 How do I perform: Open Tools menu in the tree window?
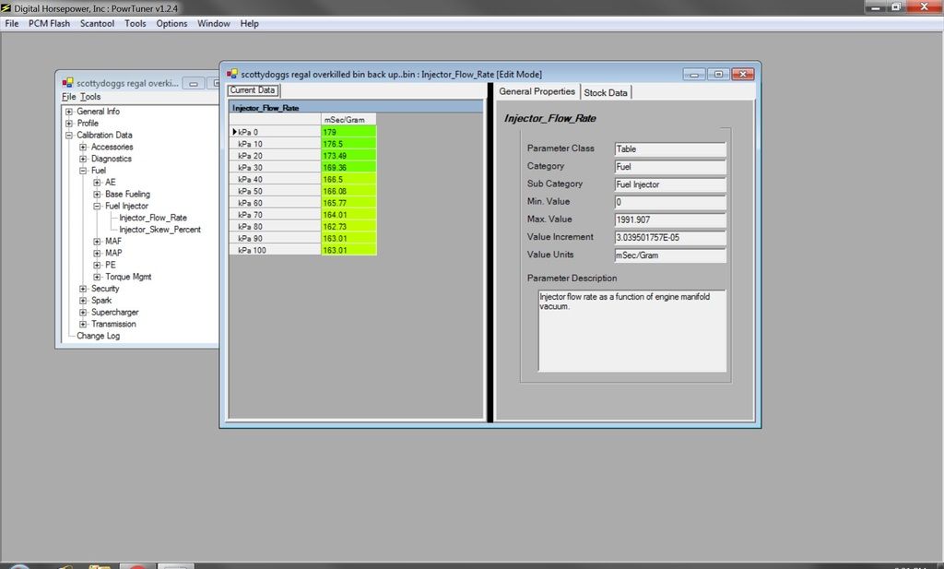pos(90,97)
